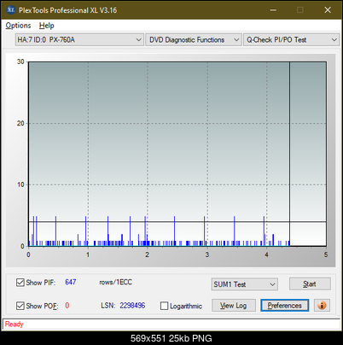The width and height of the screenshot is (343, 345).
Task: Minimize the PlexTools window
Action: (x=273, y=10)
